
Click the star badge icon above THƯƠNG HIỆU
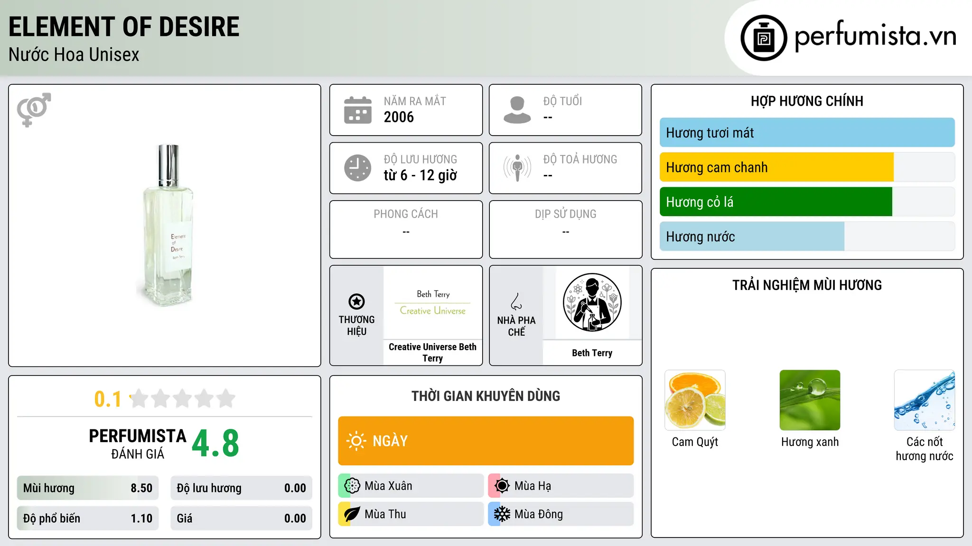tap(356, 301)
